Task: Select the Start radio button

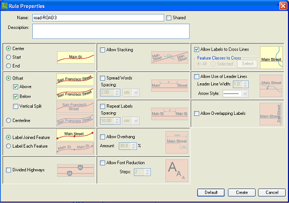Action: [8, 57]
